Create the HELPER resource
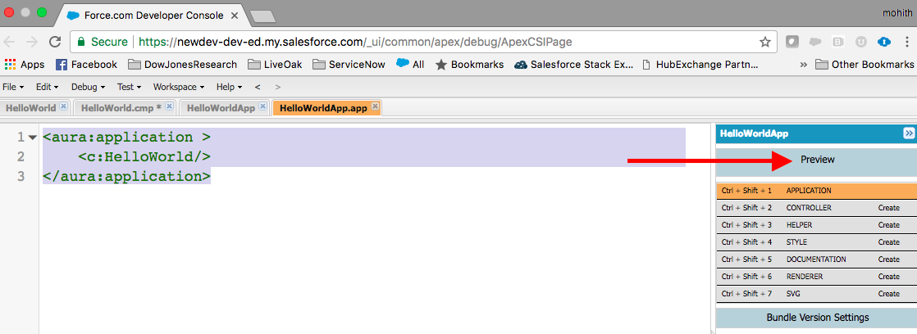This screenshot has width=917, height=334. pyautogui.click(x=888, y=225)
